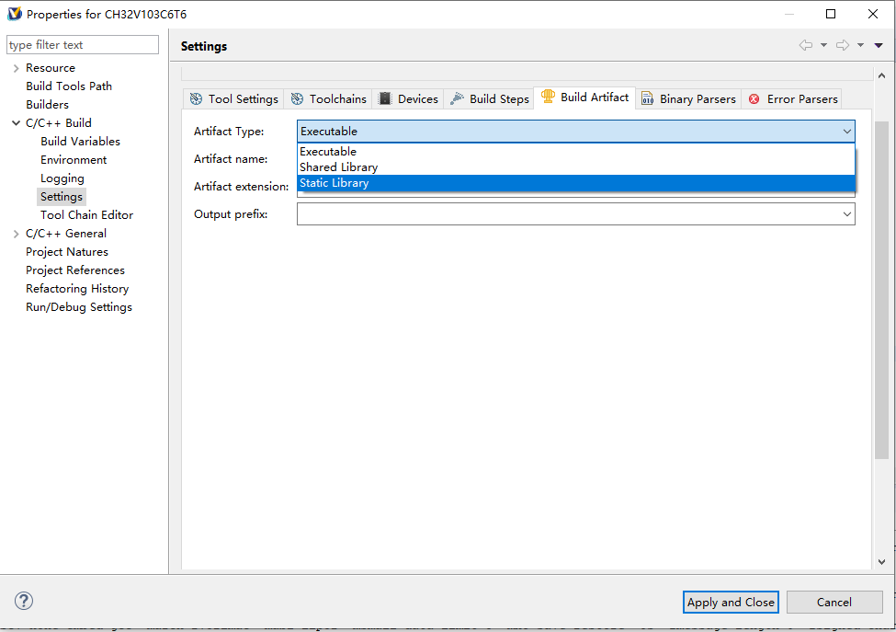This screenshot has width=896, height=632.
Task: Close the Properties dialog window
Action: tap(873, 14)
